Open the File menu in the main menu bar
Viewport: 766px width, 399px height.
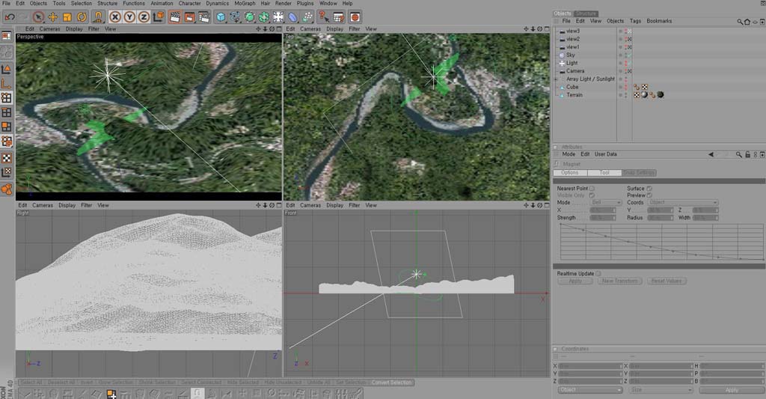tap(6, 4)
